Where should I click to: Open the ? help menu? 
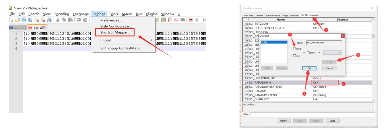[179, 14]
